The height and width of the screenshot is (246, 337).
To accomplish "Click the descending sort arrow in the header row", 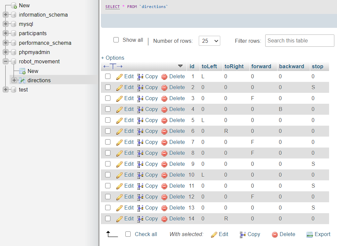I will (x=180, y=66).
